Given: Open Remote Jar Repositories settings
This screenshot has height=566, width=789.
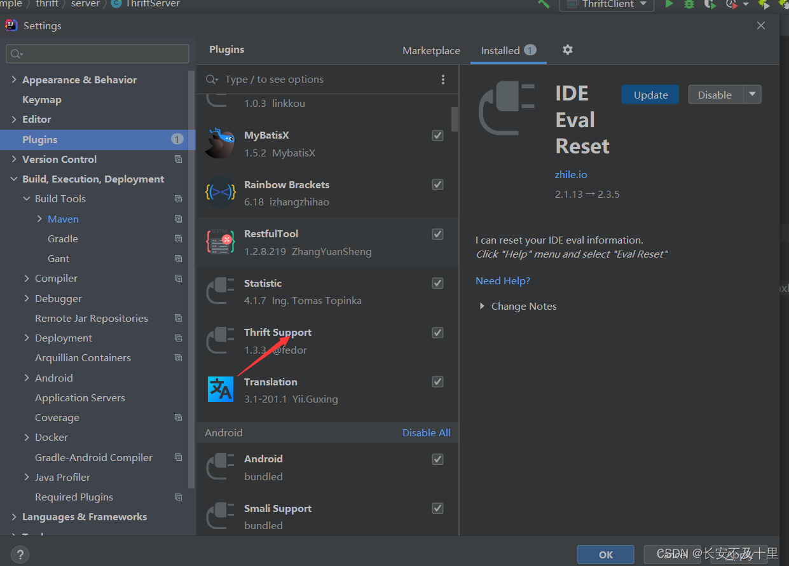Looking at the screenshot, I should click(92, 318).
